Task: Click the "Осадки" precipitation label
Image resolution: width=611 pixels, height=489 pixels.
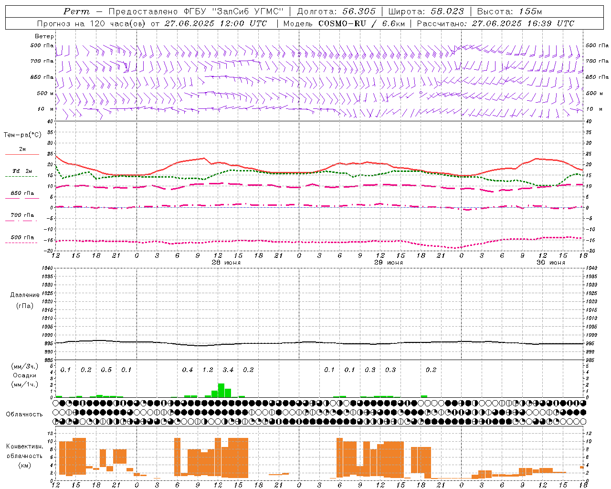Action: [x=25, y=375]
